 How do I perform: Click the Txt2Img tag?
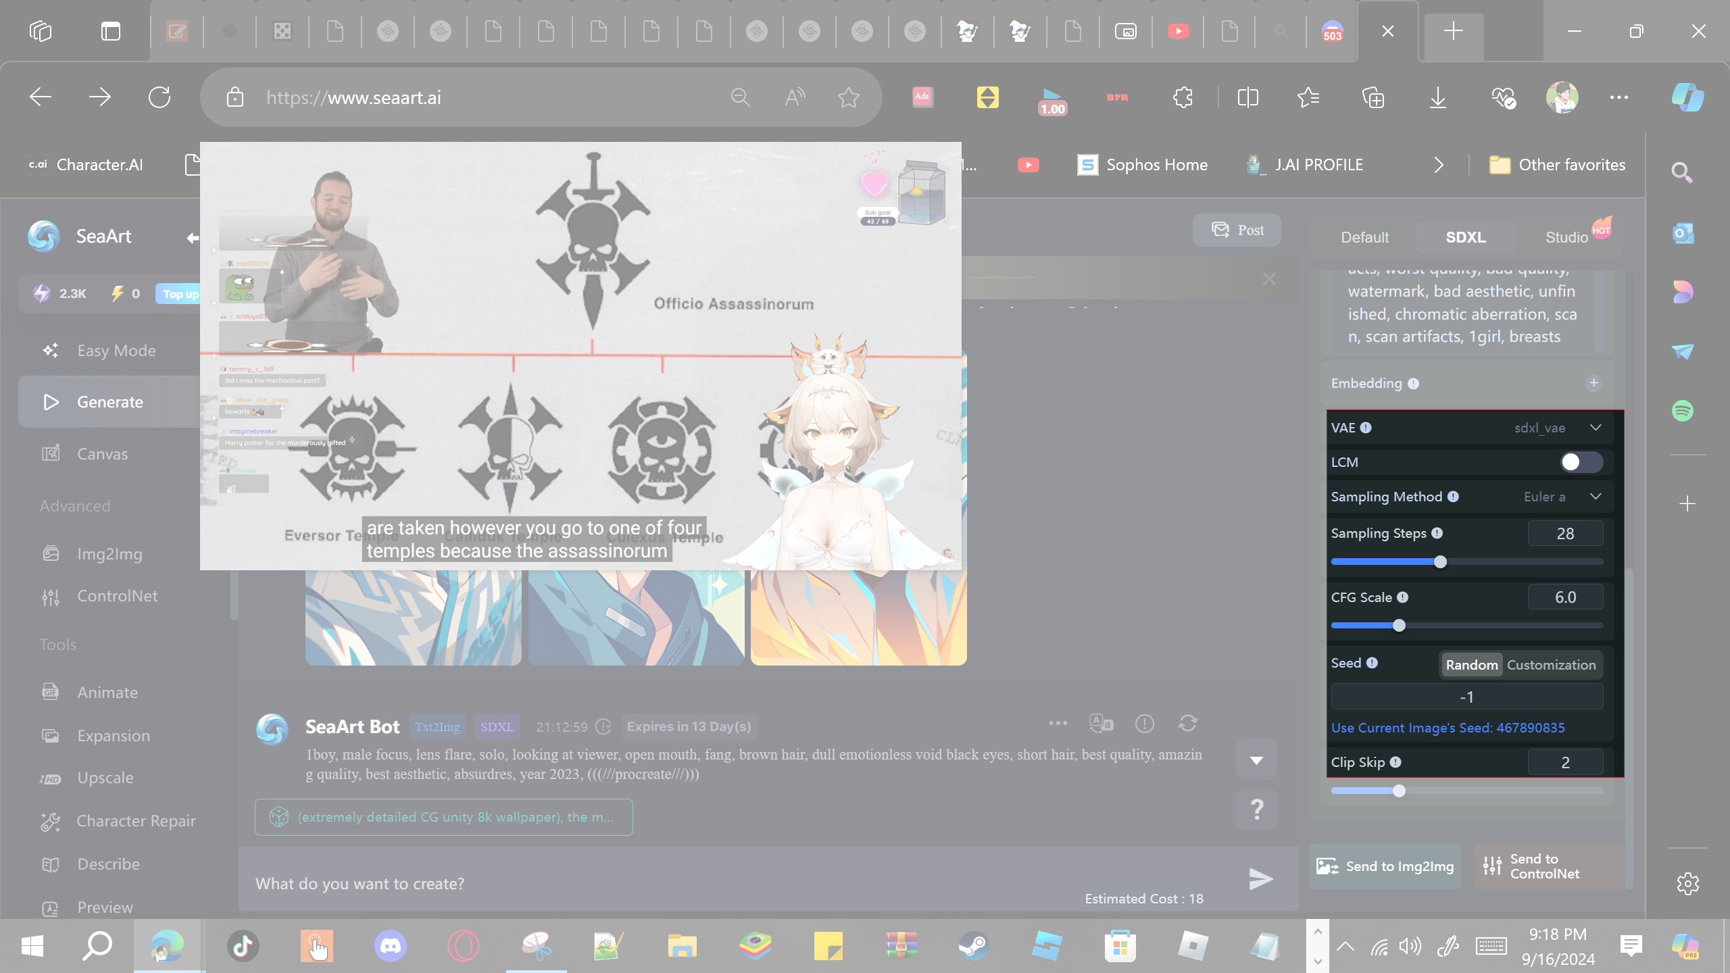tap(437, 727)
